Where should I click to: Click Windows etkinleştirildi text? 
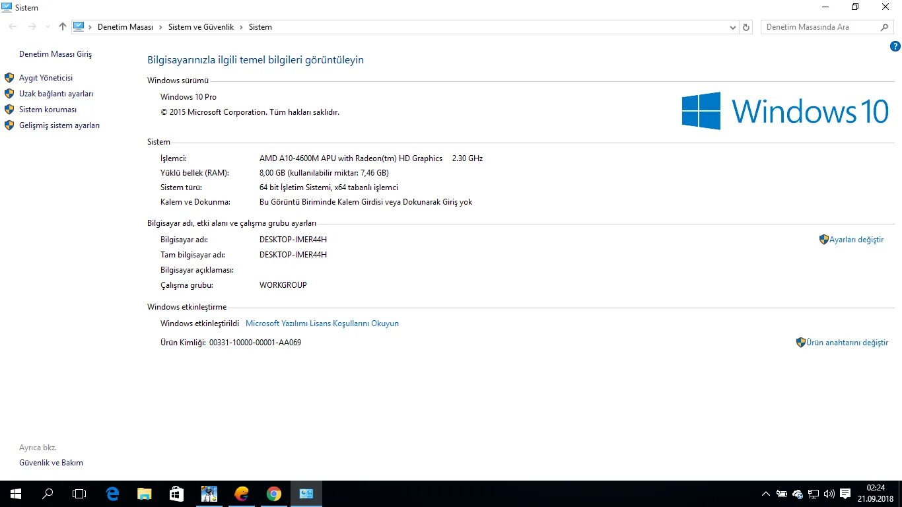click(x=199, y=323)
